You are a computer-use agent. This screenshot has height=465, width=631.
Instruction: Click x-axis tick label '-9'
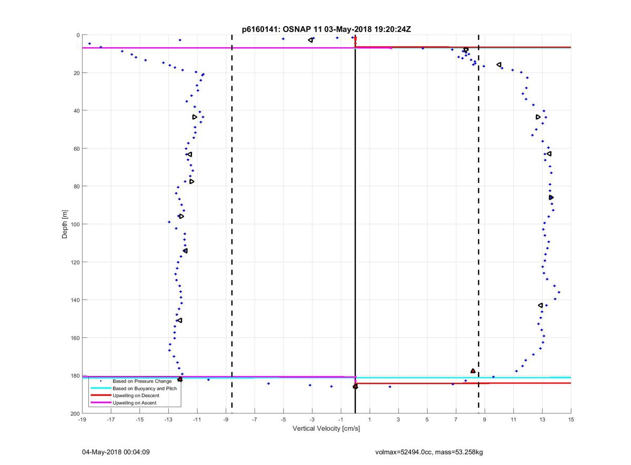click(x=226, y=419)
